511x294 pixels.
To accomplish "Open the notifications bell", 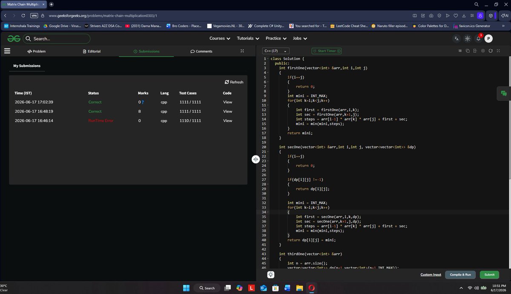I will [478, 38].
